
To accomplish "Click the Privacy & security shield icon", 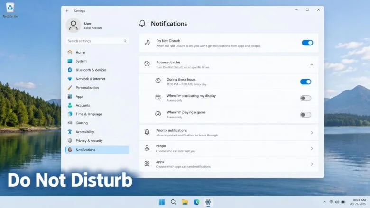I will (70, 141).
